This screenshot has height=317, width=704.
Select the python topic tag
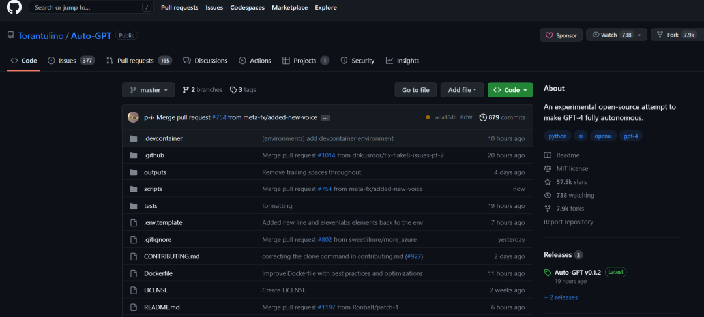coord(557,136)
